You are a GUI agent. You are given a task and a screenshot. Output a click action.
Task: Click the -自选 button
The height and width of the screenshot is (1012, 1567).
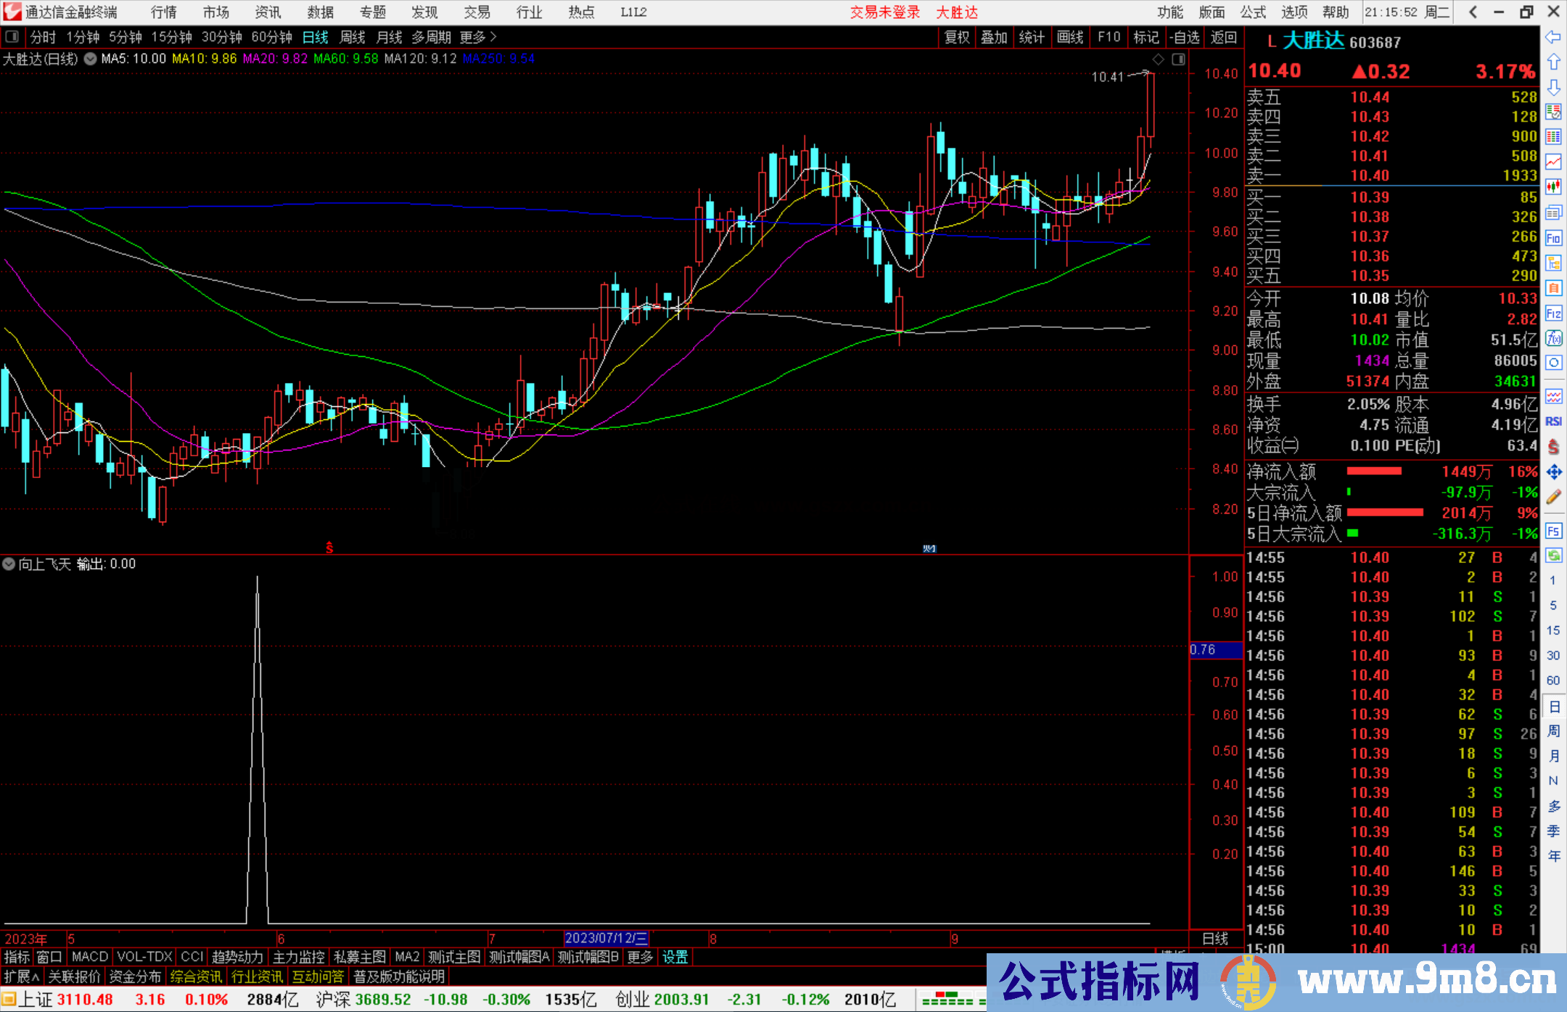[x=1185, y=37]
